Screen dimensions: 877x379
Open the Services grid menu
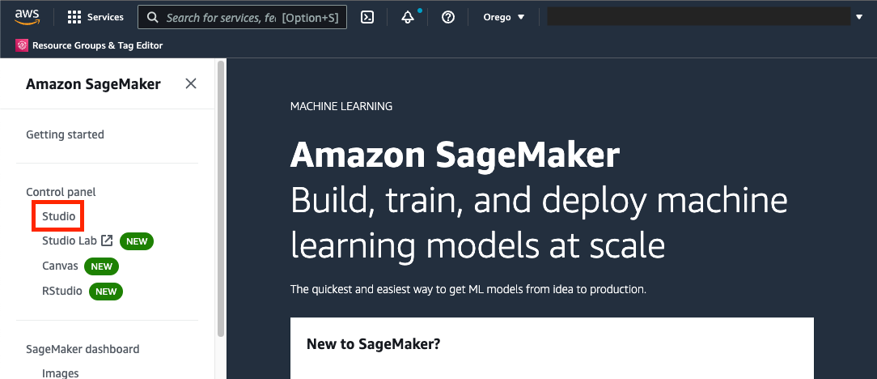(x=74, y=17)
